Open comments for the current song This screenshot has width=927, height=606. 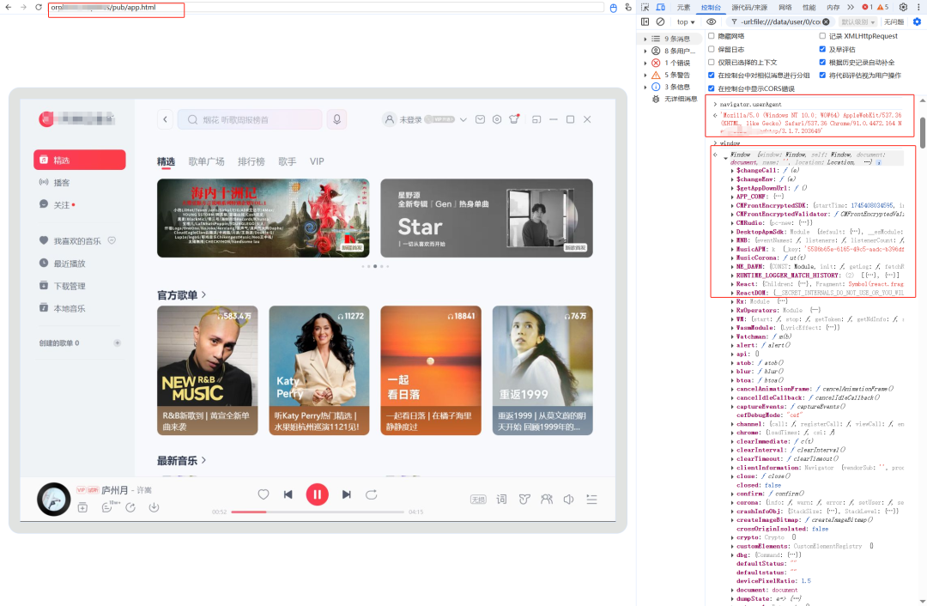pyautogui.click(x=107, y=507)
